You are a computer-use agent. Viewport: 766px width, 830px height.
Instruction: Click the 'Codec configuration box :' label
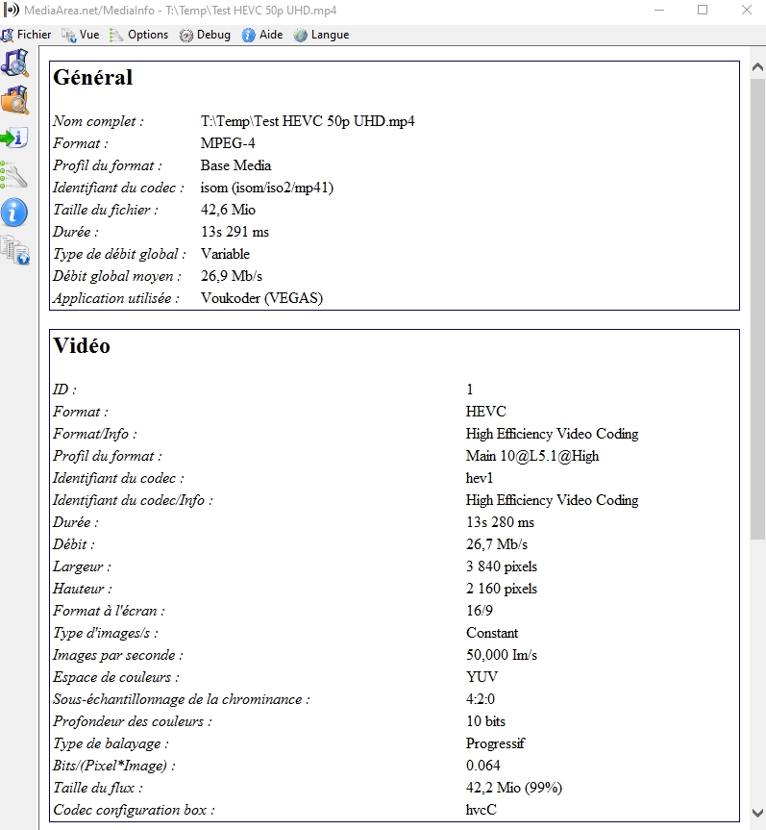point(134,810)
